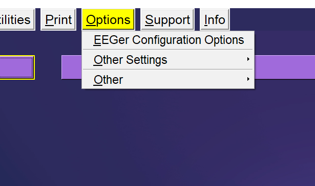Click blank toolbar area right of Info
315x186 pixels.
click(272, 19)
